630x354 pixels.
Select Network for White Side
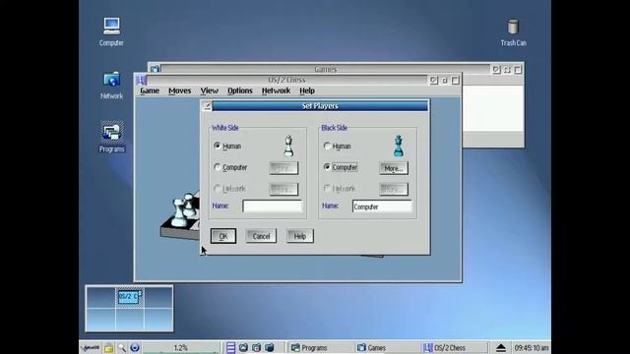pyautogui.click(x=229, y=189)
